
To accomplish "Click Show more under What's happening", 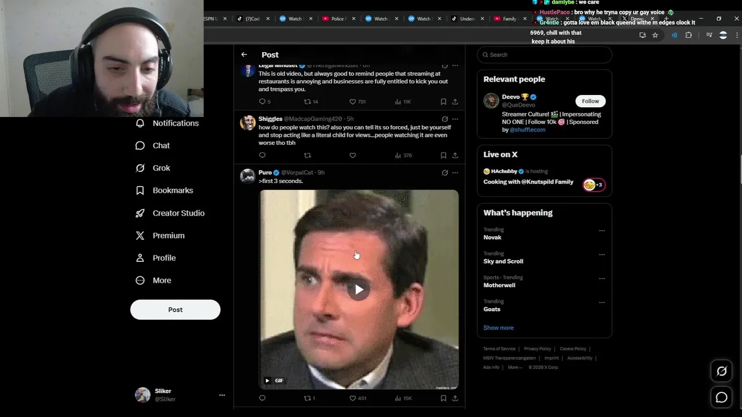I will tap(499, 328).
